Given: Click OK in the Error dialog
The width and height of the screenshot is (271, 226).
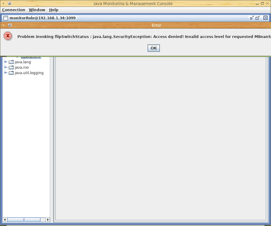Looking at the screenshot, I should [154, 48].
